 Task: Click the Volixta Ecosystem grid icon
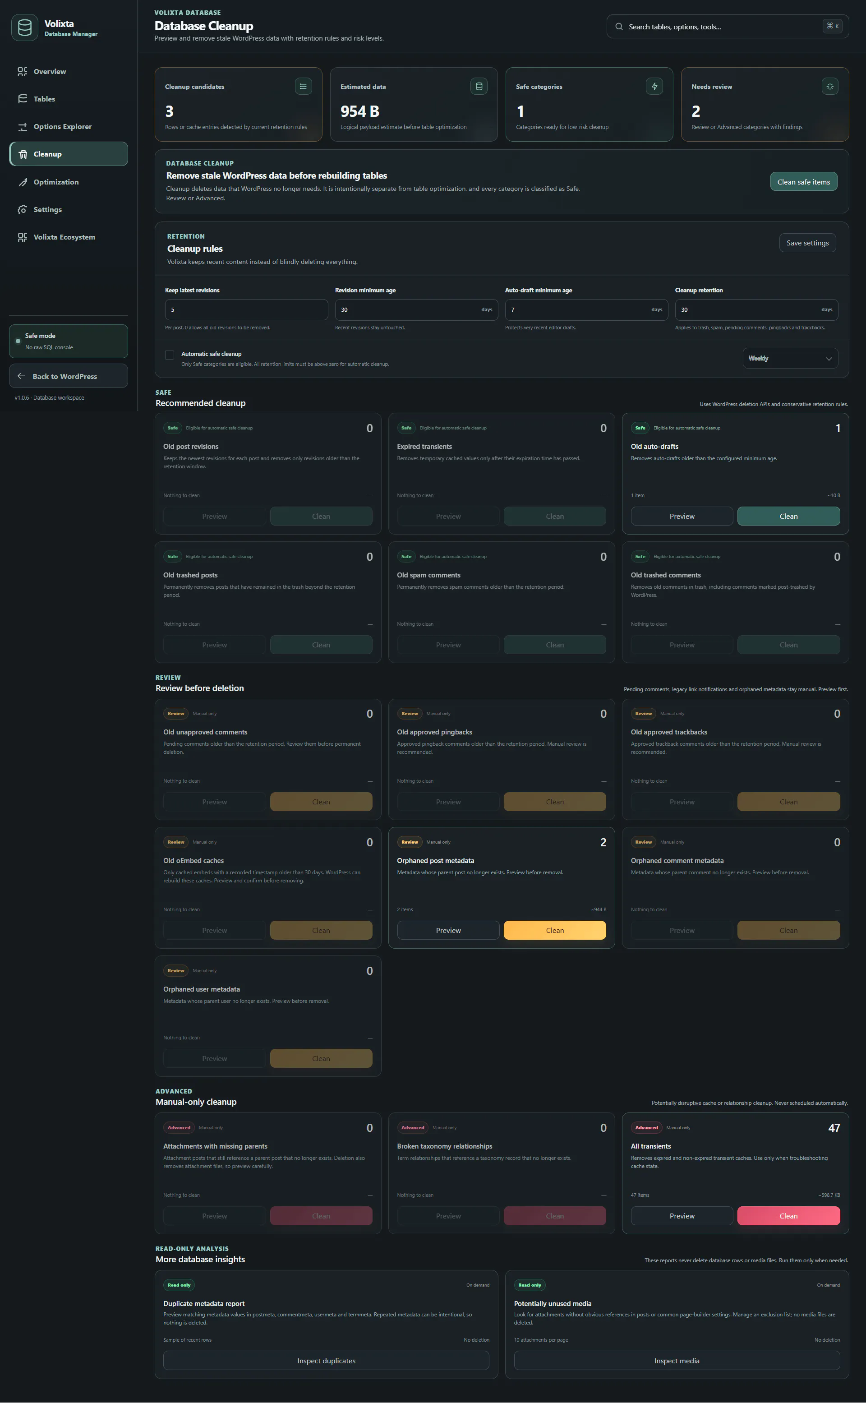[x=23, y=237]
